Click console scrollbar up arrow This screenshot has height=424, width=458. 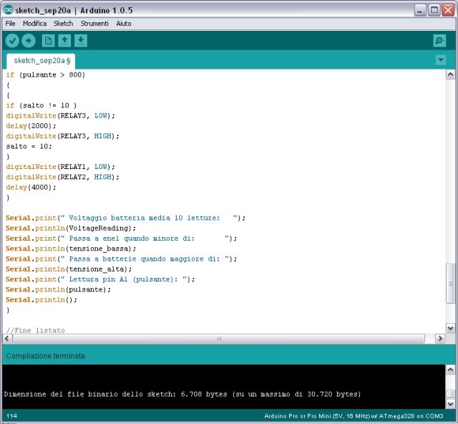(x=450, y=370)
